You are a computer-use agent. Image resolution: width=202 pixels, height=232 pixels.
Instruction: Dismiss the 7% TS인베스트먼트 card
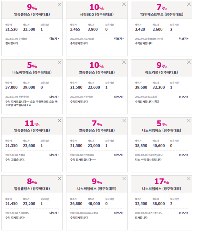189,4
